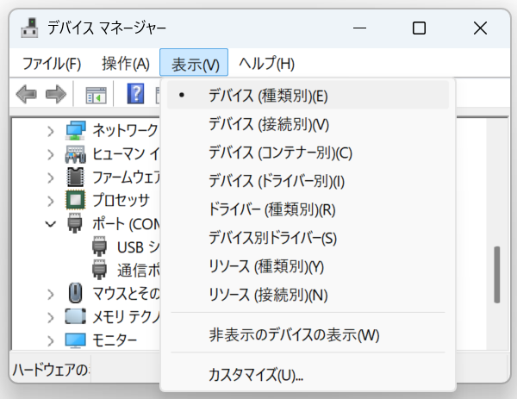The image size is (517, 399).
Task: Toggle 非表示のデバイスの表示(W) option
Action: (x=308, y=334)
